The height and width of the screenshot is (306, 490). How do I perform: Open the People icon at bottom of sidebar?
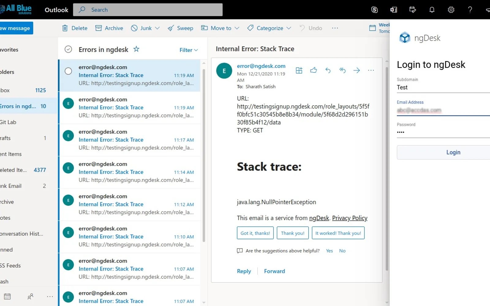click(x=30, y=296)
